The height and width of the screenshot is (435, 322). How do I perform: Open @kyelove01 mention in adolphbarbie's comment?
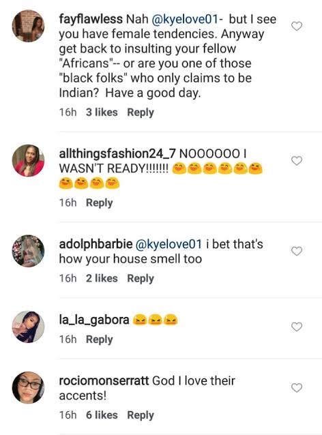click(169, 244)
